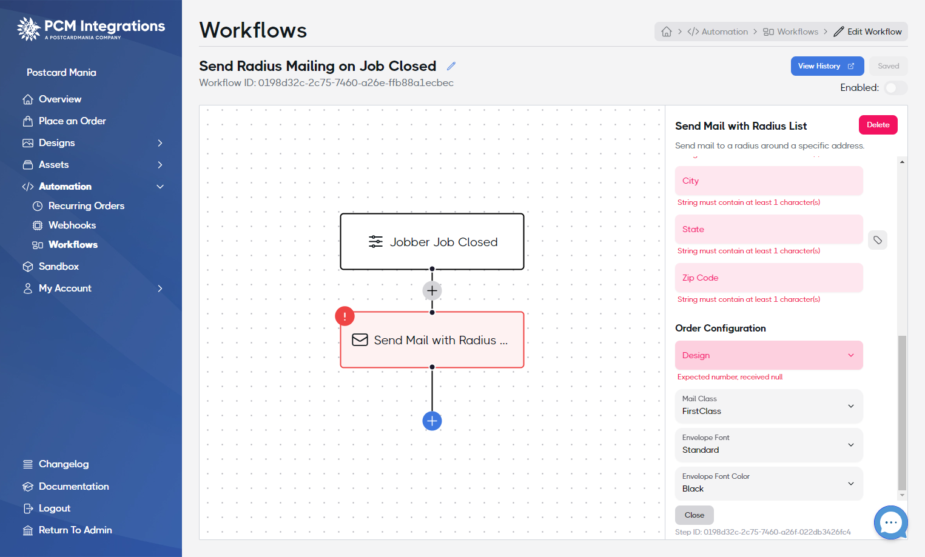Click the Sandbox cube icon
This screenshot has width=925, height=557.
click(28, 267)
